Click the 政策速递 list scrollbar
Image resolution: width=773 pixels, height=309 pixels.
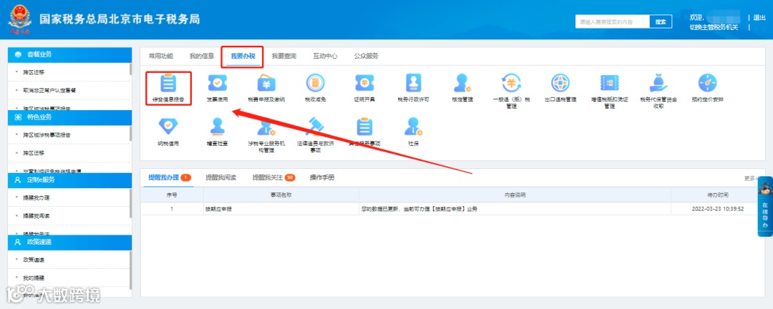(x=131, y=270)
